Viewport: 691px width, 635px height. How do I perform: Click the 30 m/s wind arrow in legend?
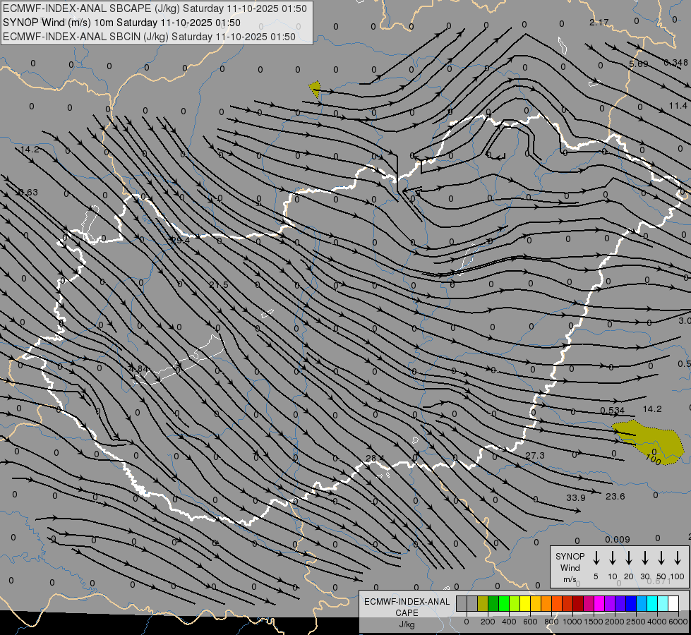coord(644,558)
